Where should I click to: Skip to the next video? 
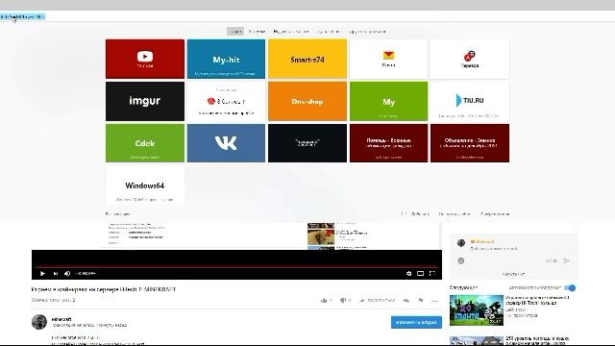[x=56, y=273]
